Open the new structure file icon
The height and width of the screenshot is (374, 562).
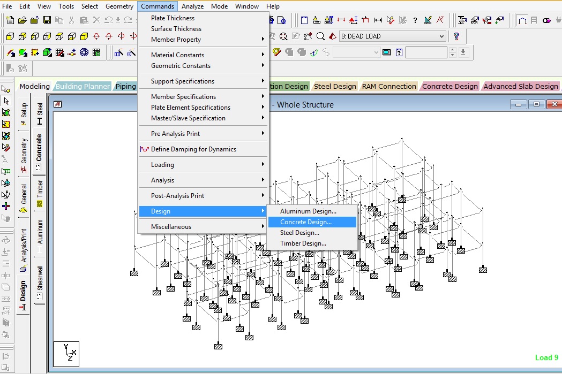[10, 20]
